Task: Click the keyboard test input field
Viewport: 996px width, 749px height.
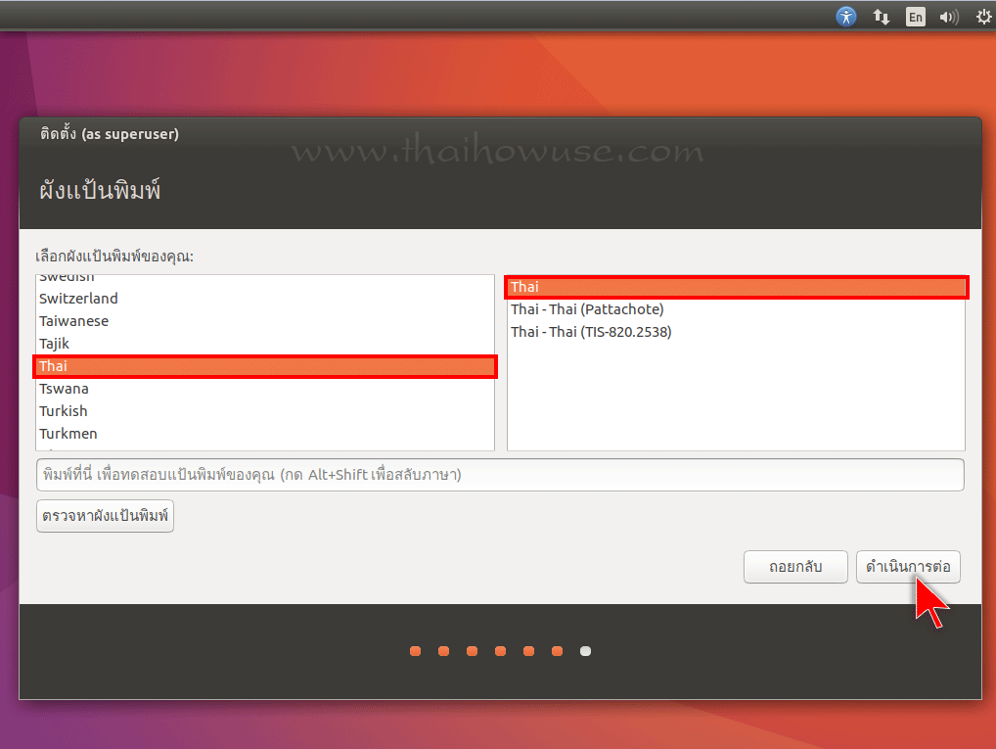Action: [500, 475]
